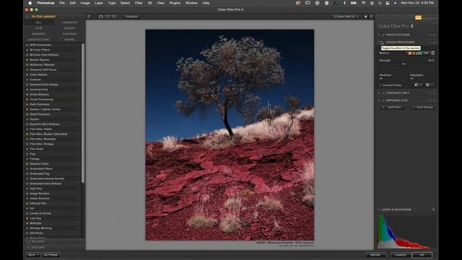Toggle the Cross Processing filter checkbox
This screenshot has width=462, height=260.
coord(383,43)
